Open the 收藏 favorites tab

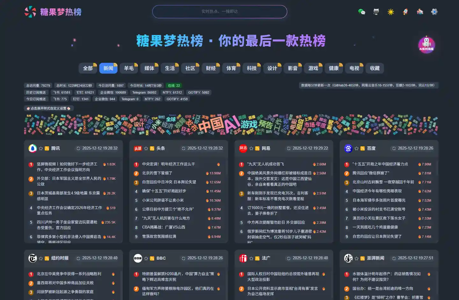[375, 68]
